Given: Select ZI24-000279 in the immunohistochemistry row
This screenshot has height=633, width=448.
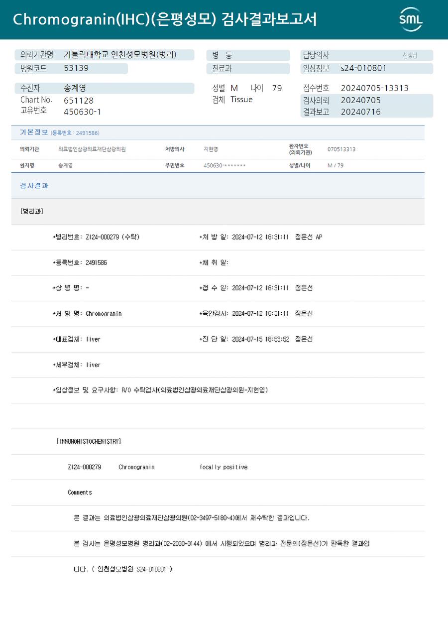Looking at the screenshot, I should pyautogui.click(x=85, y=467).
